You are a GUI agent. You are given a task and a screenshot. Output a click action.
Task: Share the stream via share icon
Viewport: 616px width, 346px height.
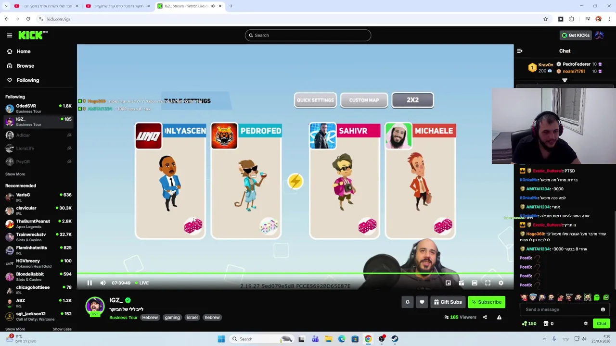pos(485,317)
